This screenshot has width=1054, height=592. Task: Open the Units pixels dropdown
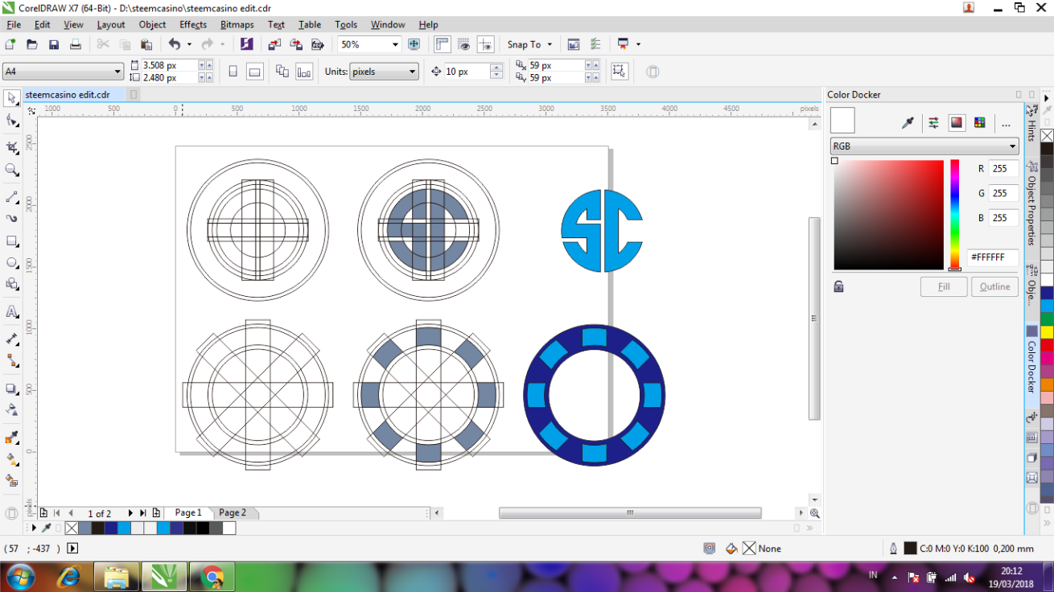click(413, 72)
